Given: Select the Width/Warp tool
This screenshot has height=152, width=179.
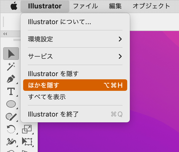Looking at the screenshot, I should tap(11, 141).
